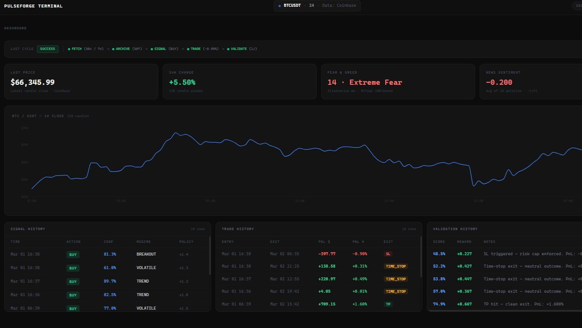This screenshot has height=328, width=582.
Task: Select the DASHBOARD tab
Action: [15, 28]
